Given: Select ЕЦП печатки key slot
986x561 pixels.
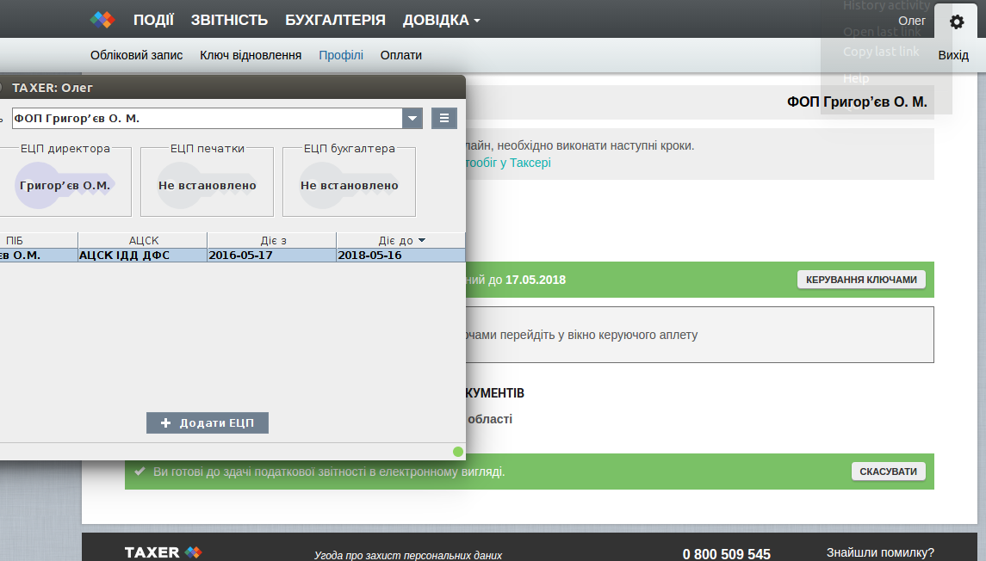Looking at the screenshot, I should (x=207, y=185).
